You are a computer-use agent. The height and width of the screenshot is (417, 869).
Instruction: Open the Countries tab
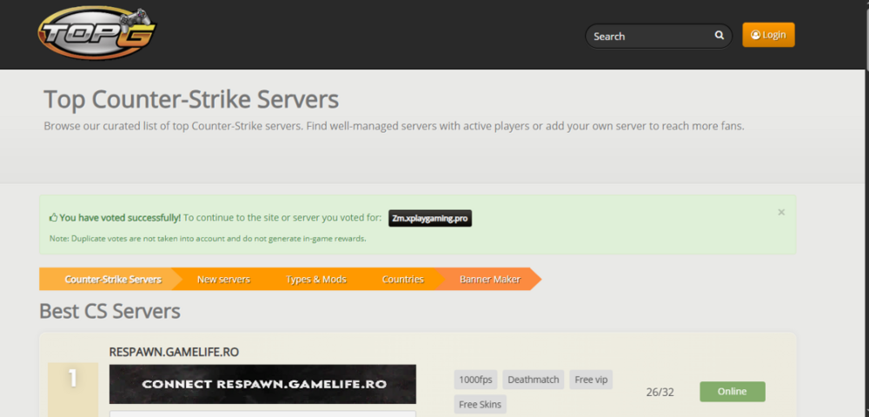(402, 279)
